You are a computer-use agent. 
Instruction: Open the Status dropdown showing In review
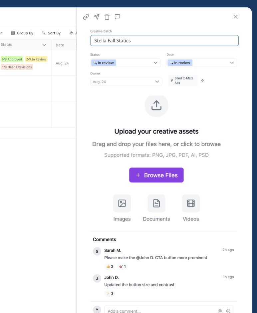[125, 63]
